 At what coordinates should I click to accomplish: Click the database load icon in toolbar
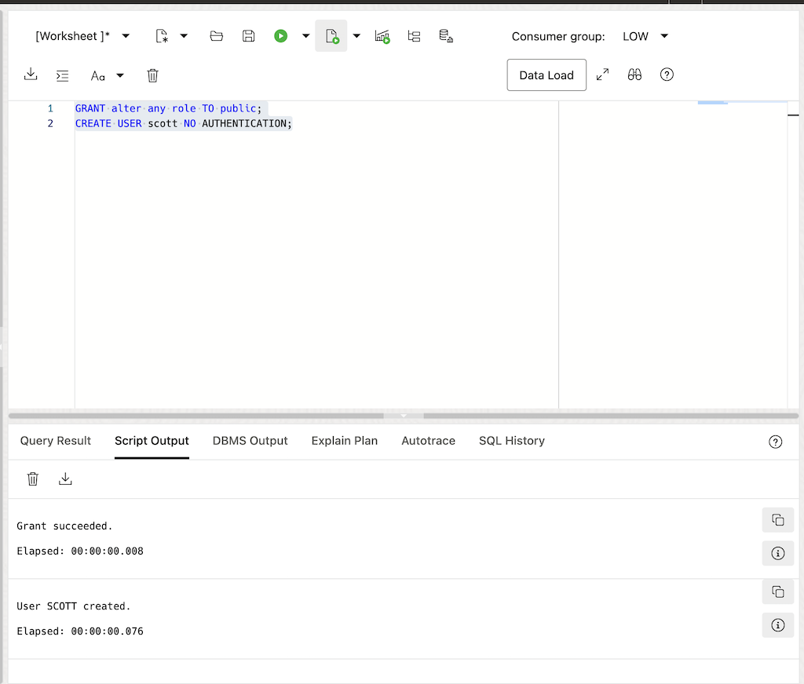coord(446,36)
